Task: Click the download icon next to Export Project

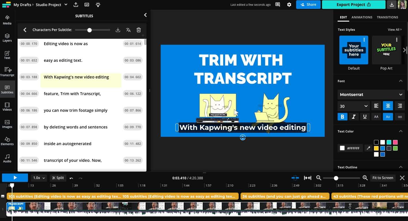Action: coord(392,5)
